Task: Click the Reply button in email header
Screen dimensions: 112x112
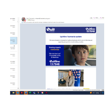Action: click(x=96, y=18)
